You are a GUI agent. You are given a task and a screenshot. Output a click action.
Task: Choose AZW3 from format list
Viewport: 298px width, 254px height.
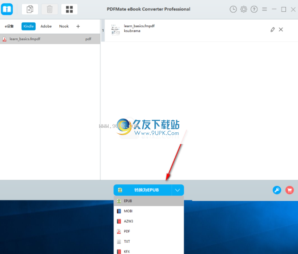149,221
